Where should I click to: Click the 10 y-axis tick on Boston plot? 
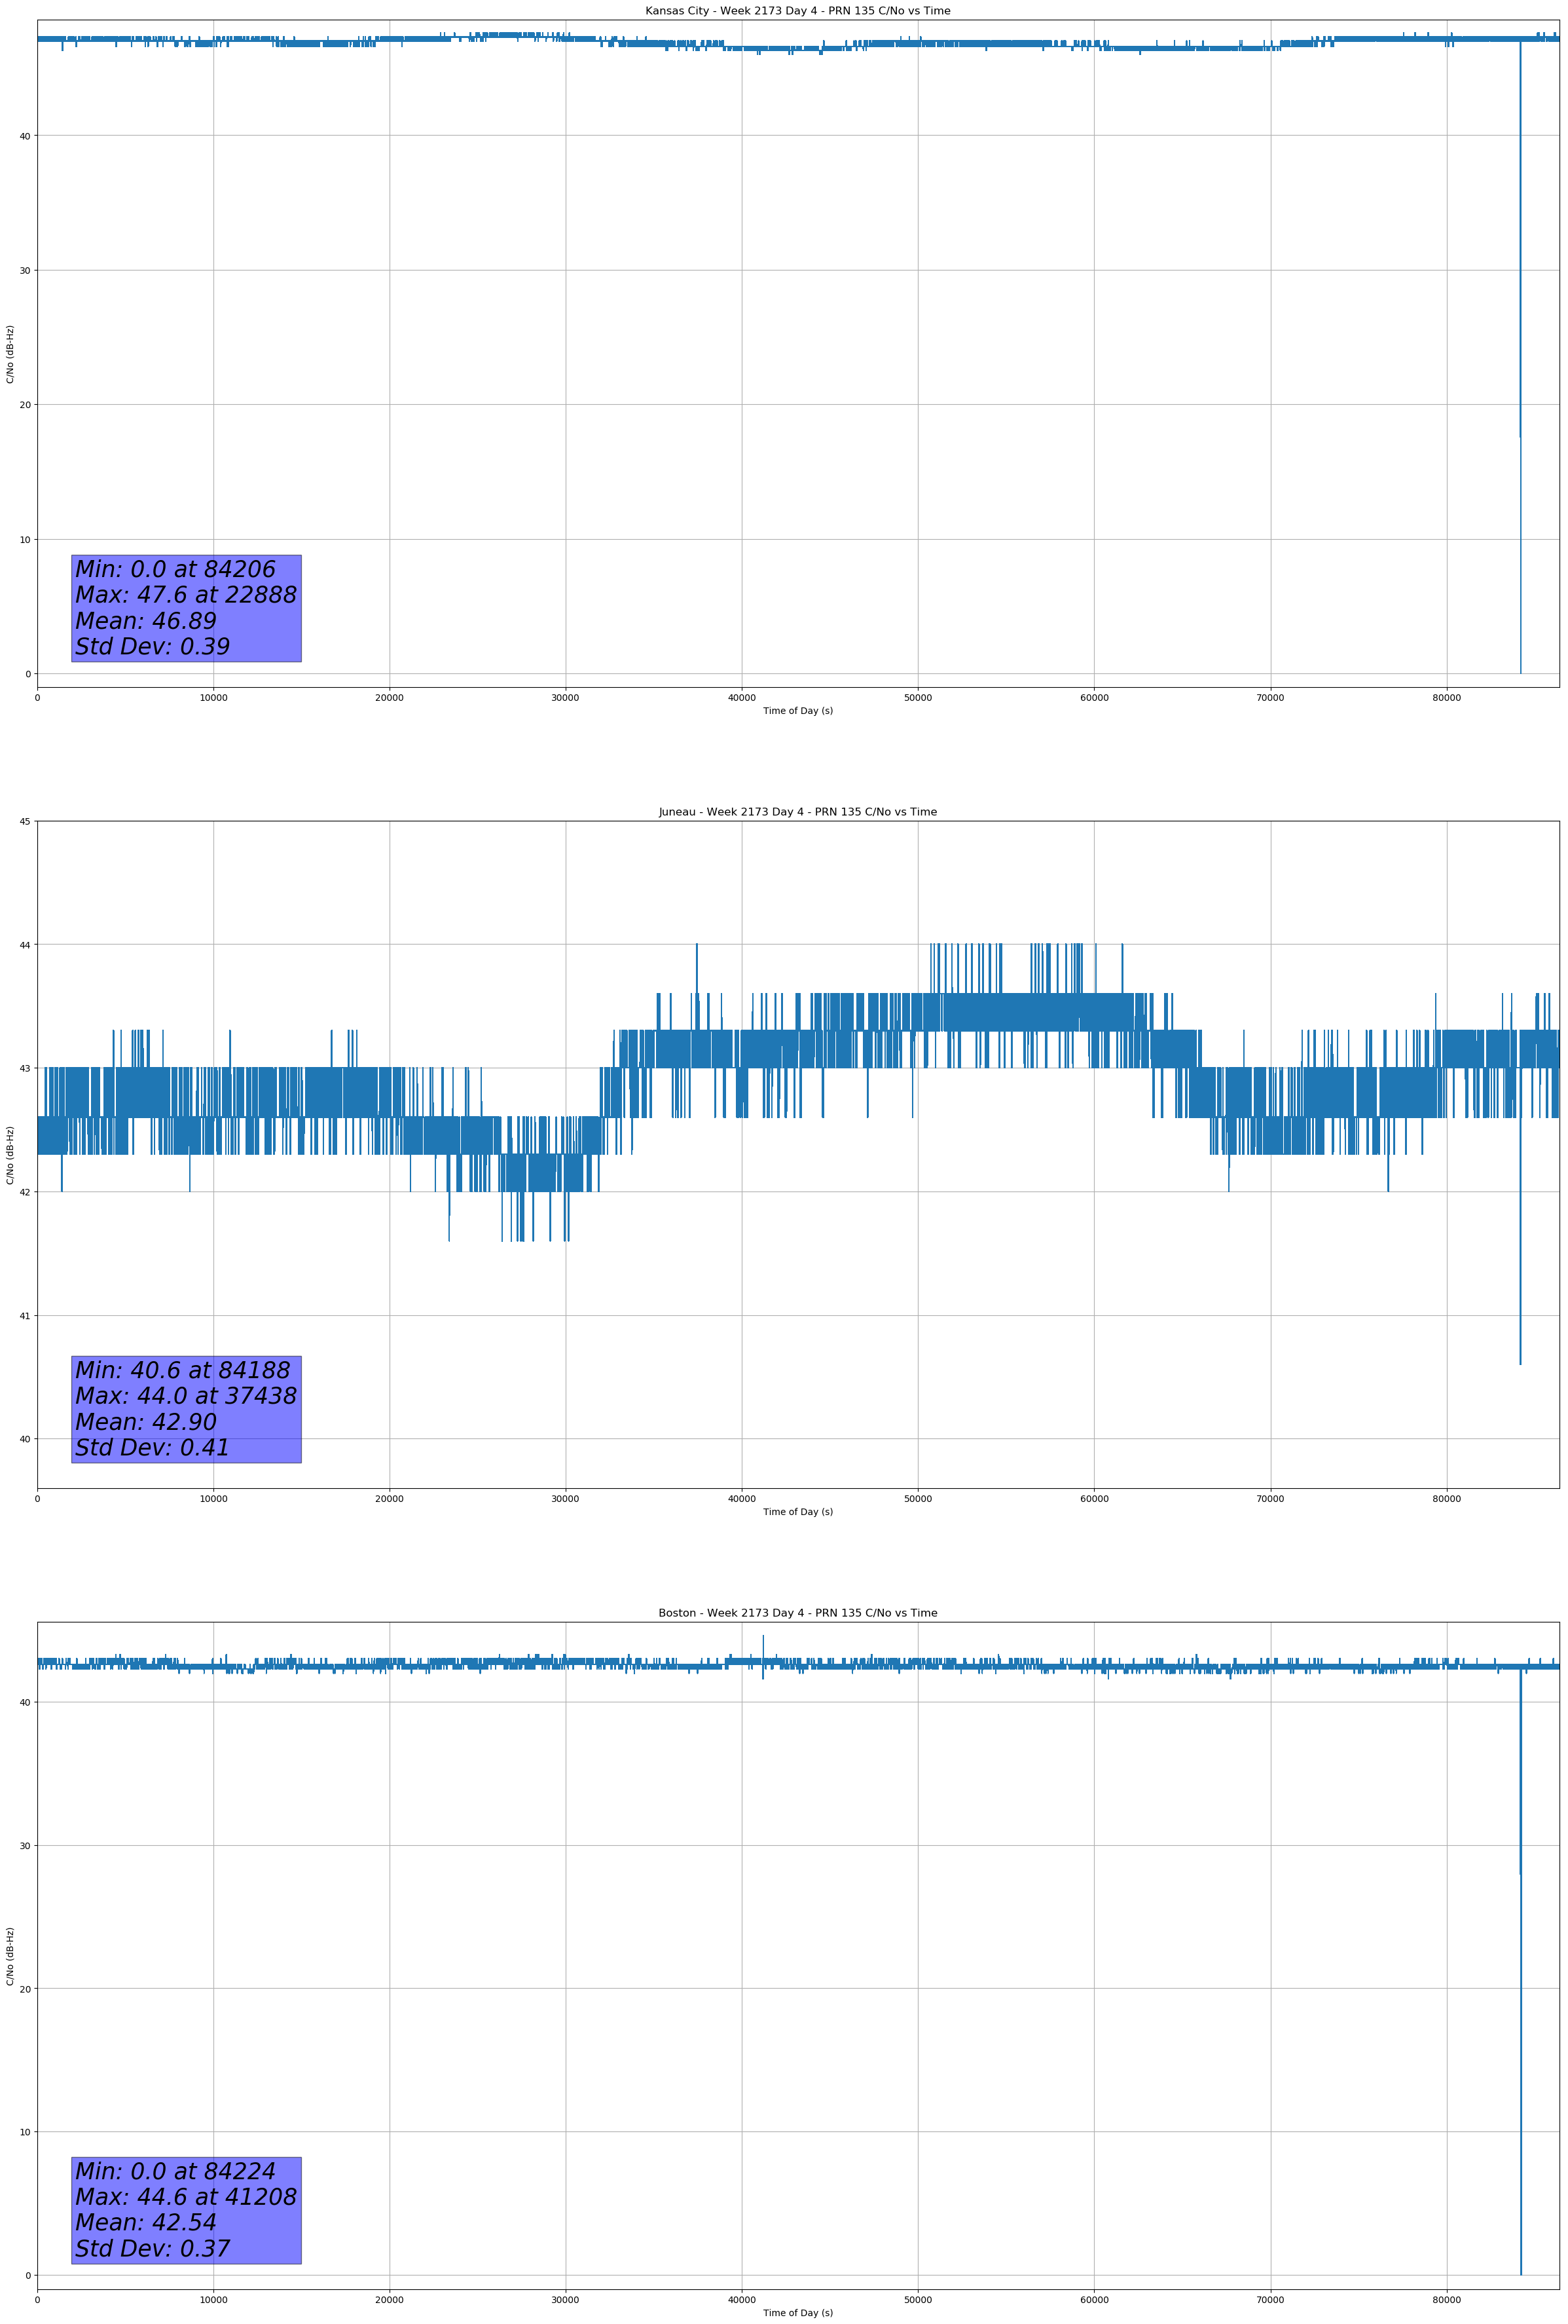tap(25, 2132)
